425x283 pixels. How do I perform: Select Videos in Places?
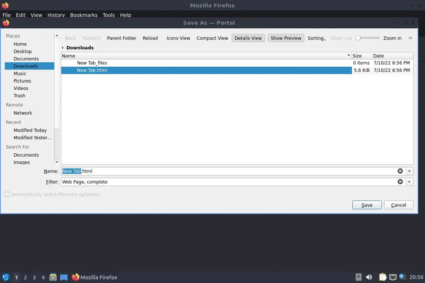[29, 88]
